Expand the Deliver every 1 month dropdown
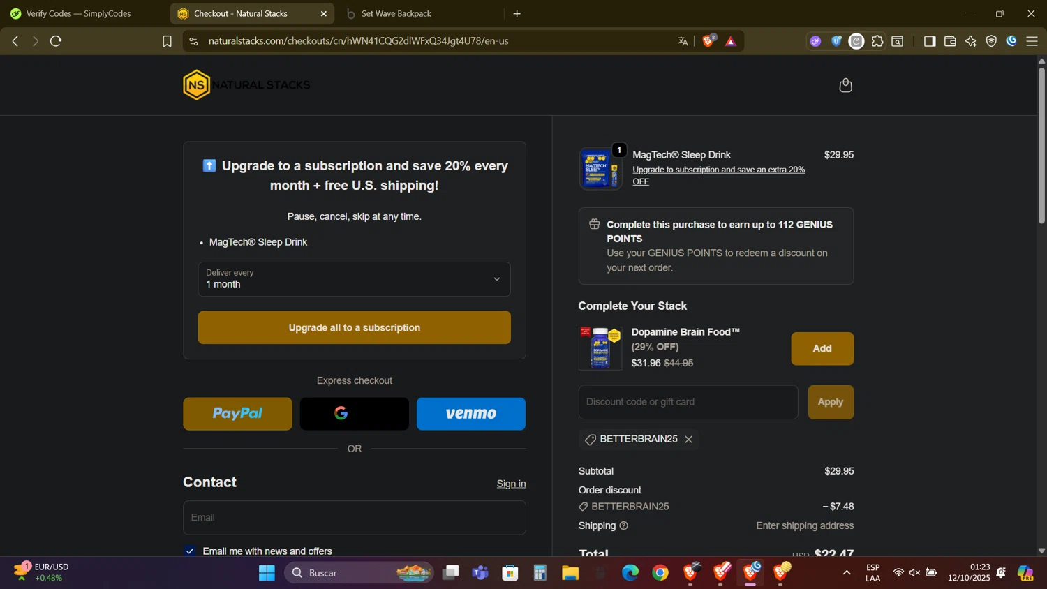This screenshot has height=589, width=1047. [x=354, y=278]
